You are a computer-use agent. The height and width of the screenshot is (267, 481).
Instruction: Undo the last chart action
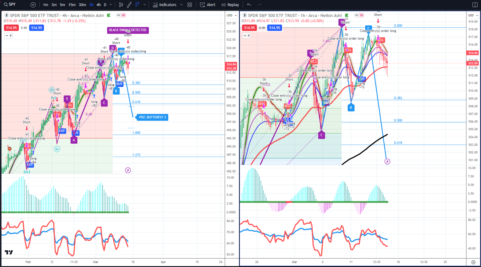pos(249,5)
